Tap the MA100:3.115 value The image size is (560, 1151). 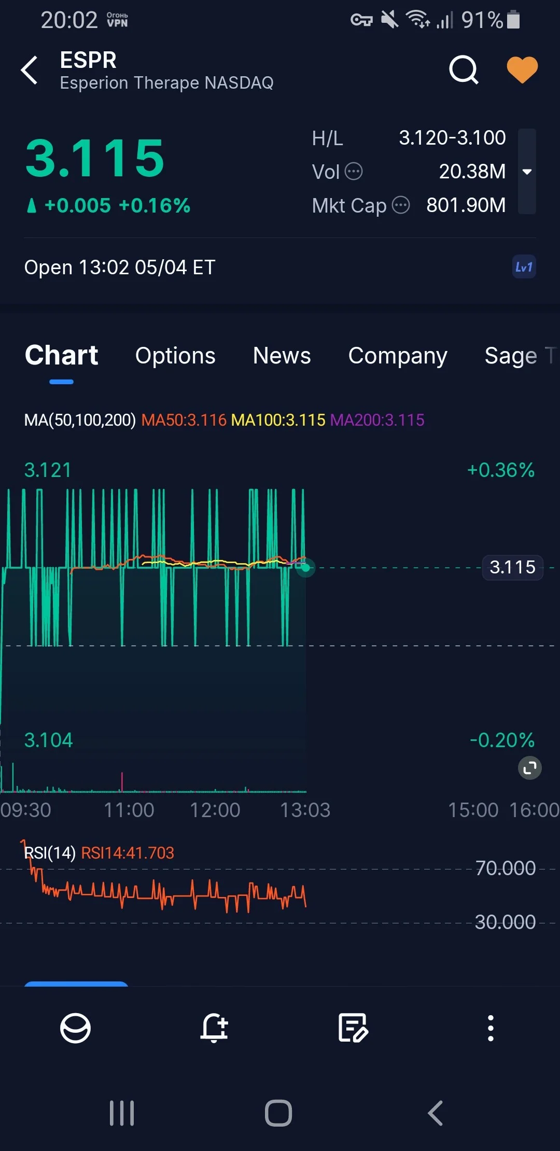(278, 420)
